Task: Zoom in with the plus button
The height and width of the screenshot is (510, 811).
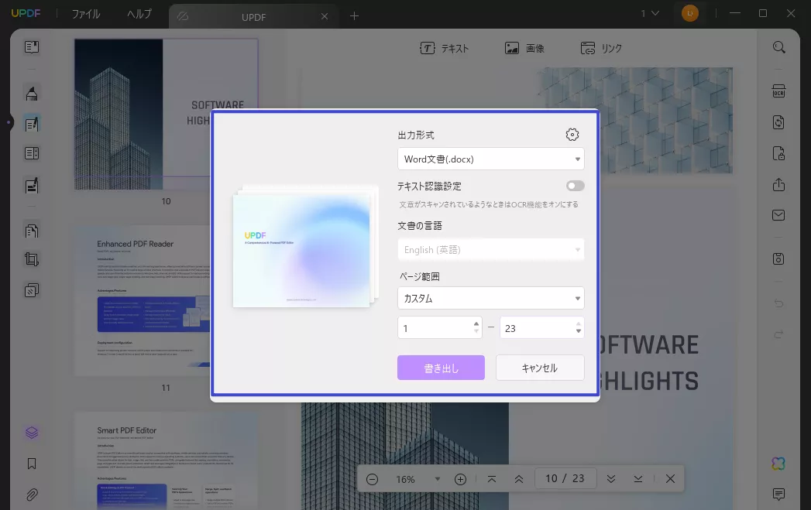Action: [x=460, y=480]
